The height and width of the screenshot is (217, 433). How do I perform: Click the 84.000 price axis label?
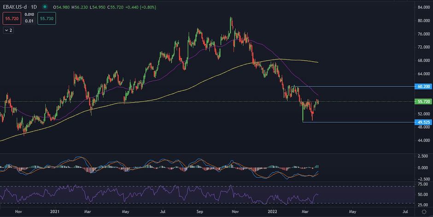coord(424,7)
